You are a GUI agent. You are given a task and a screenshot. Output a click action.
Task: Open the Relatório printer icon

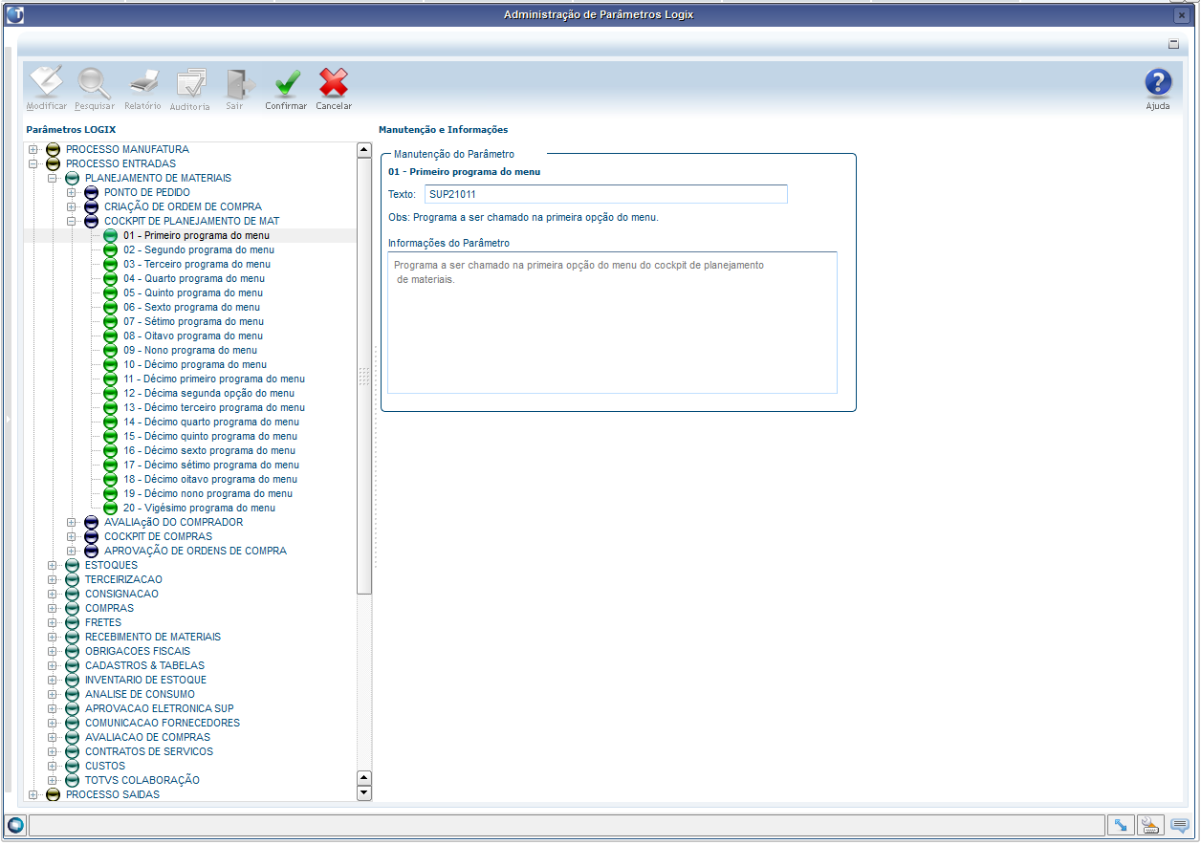[142, 83]
